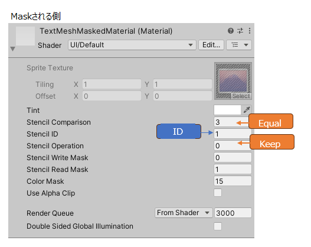Viewport: 311px width, 247px height.
Task: Click the Offset X field
Action: click(x=112, y=96)
